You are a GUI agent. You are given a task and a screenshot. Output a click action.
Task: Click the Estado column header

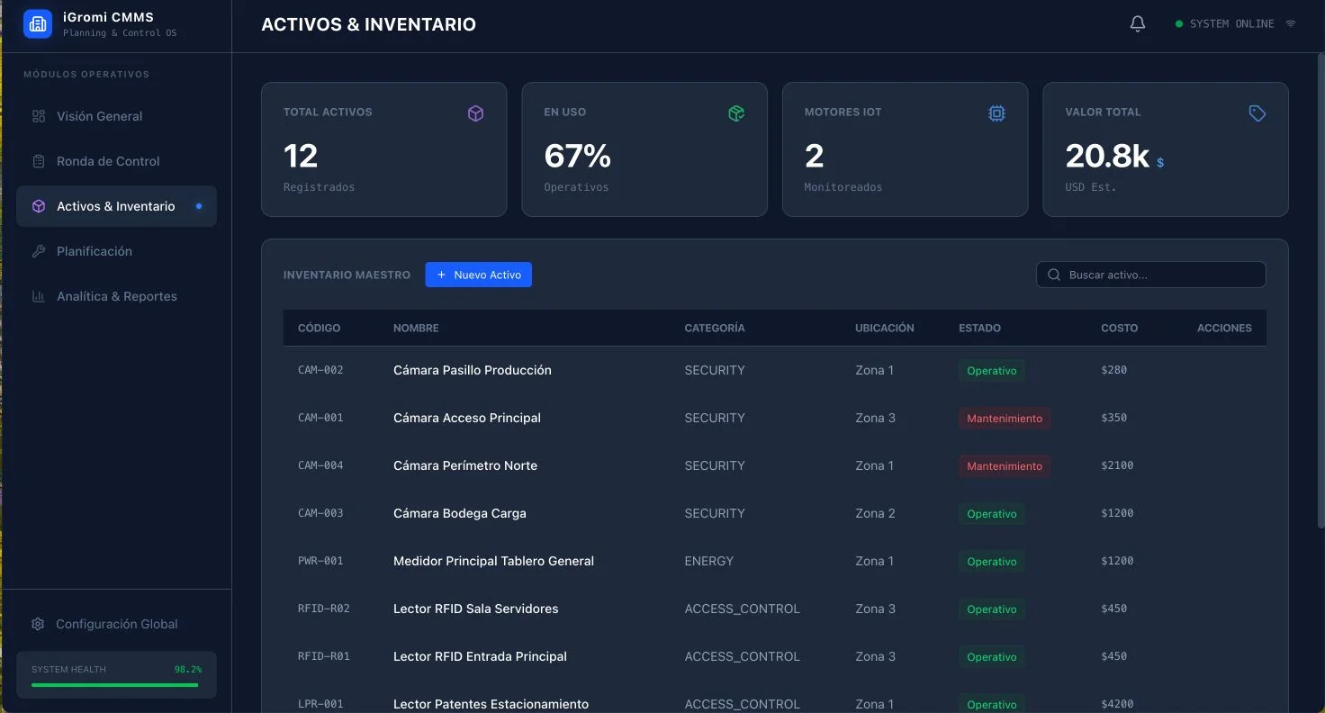(x=979, y=328)
